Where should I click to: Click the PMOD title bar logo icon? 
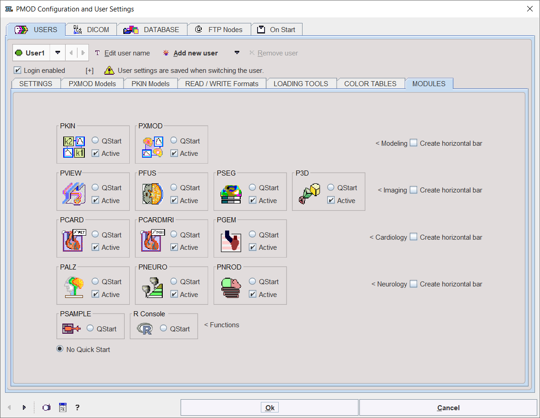[x=9, y=9]
